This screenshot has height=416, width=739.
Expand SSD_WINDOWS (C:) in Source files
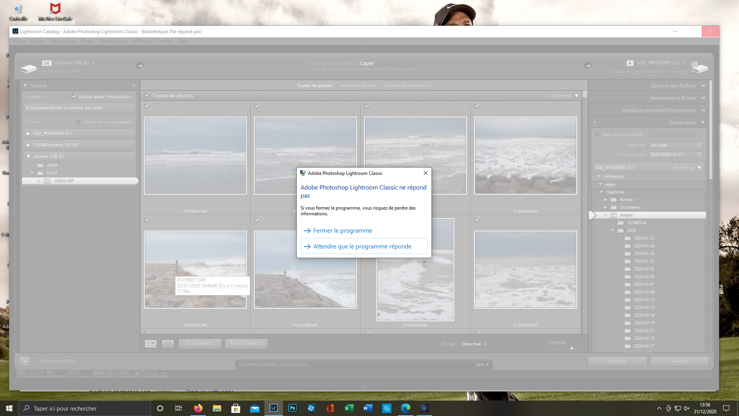[28, 133]
